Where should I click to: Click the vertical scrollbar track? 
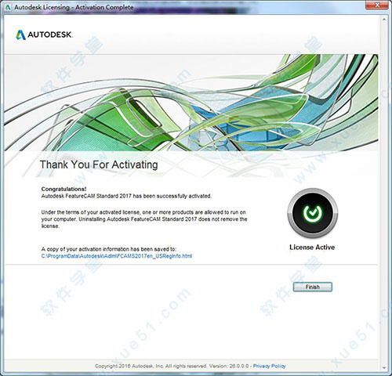point(384,193)
